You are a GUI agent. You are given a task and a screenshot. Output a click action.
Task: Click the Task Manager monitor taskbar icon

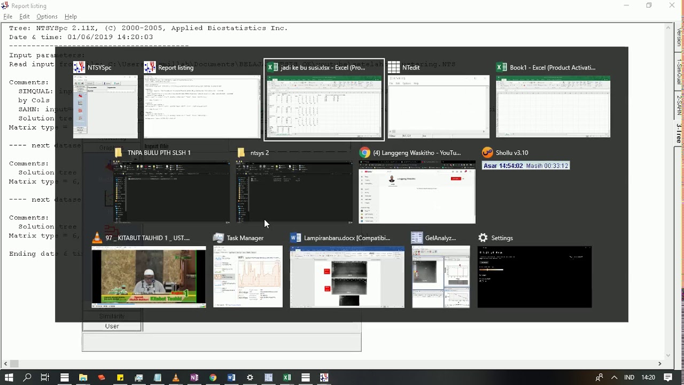tap(139, 378)
